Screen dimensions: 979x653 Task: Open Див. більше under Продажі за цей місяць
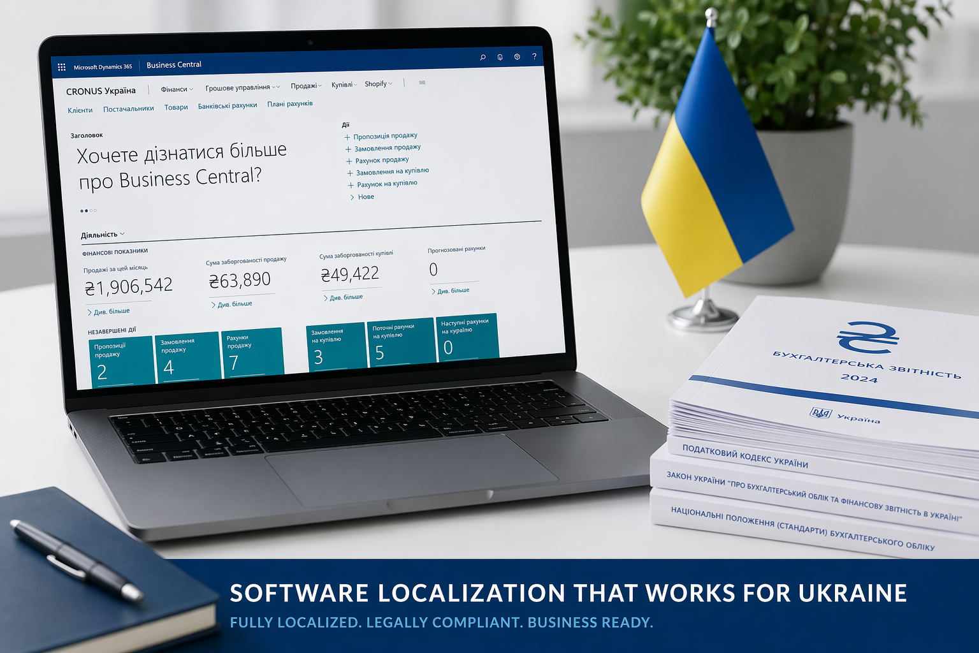108,312
